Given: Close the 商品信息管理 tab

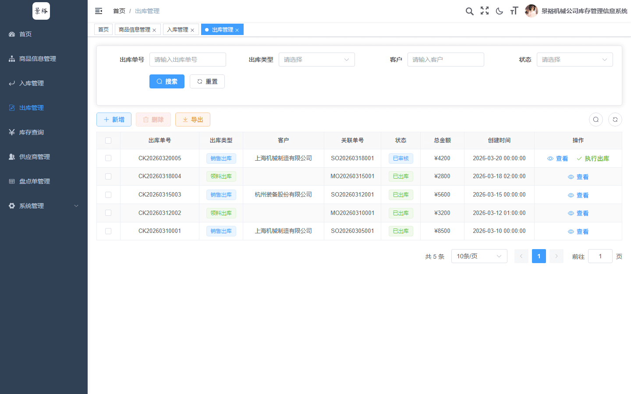Looking at the screenshot, I should (154, 30).
